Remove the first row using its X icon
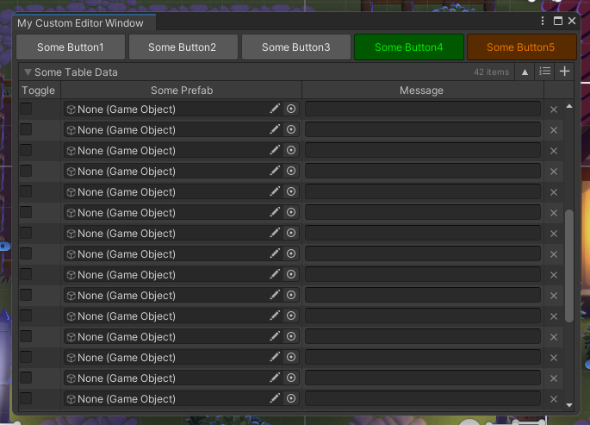Viewport: 590px width, 425px height. point(554,109)
